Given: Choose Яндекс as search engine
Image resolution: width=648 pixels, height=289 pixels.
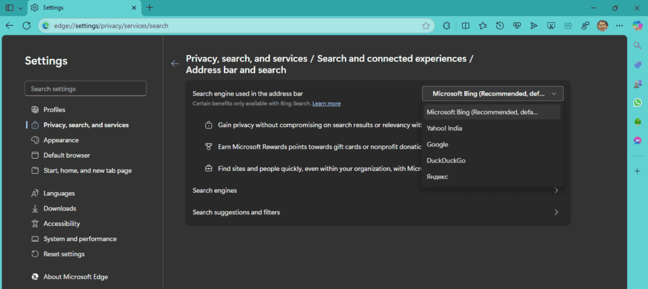Looking at the screenshot, I should click(x=492, y=176).
